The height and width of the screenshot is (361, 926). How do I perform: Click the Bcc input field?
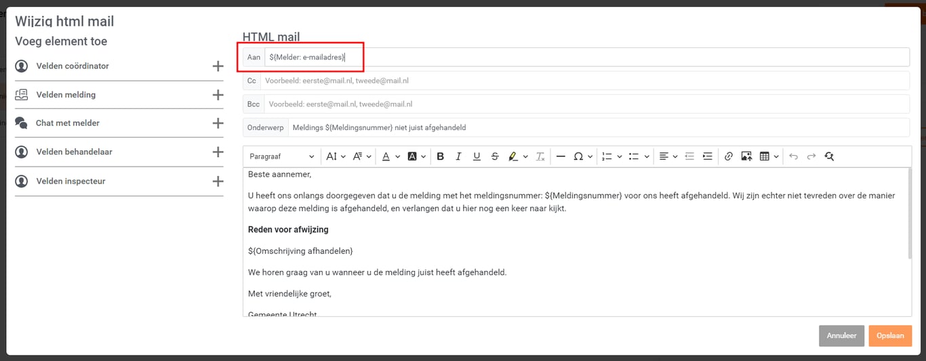click(x=587, y=104)
